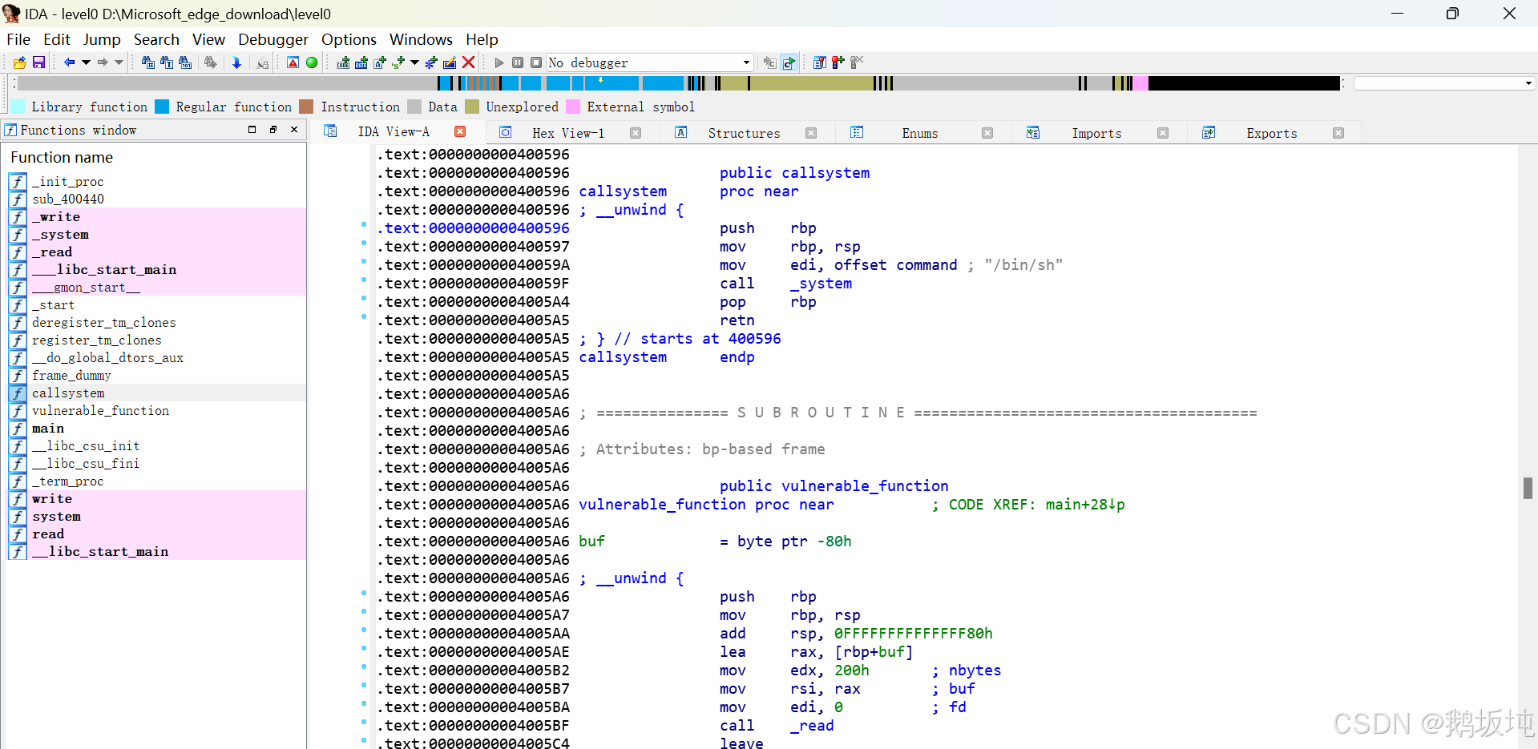Jump to the callsystem function
The height and width of the screenshot is (749, 1538).
coord(68,393)
